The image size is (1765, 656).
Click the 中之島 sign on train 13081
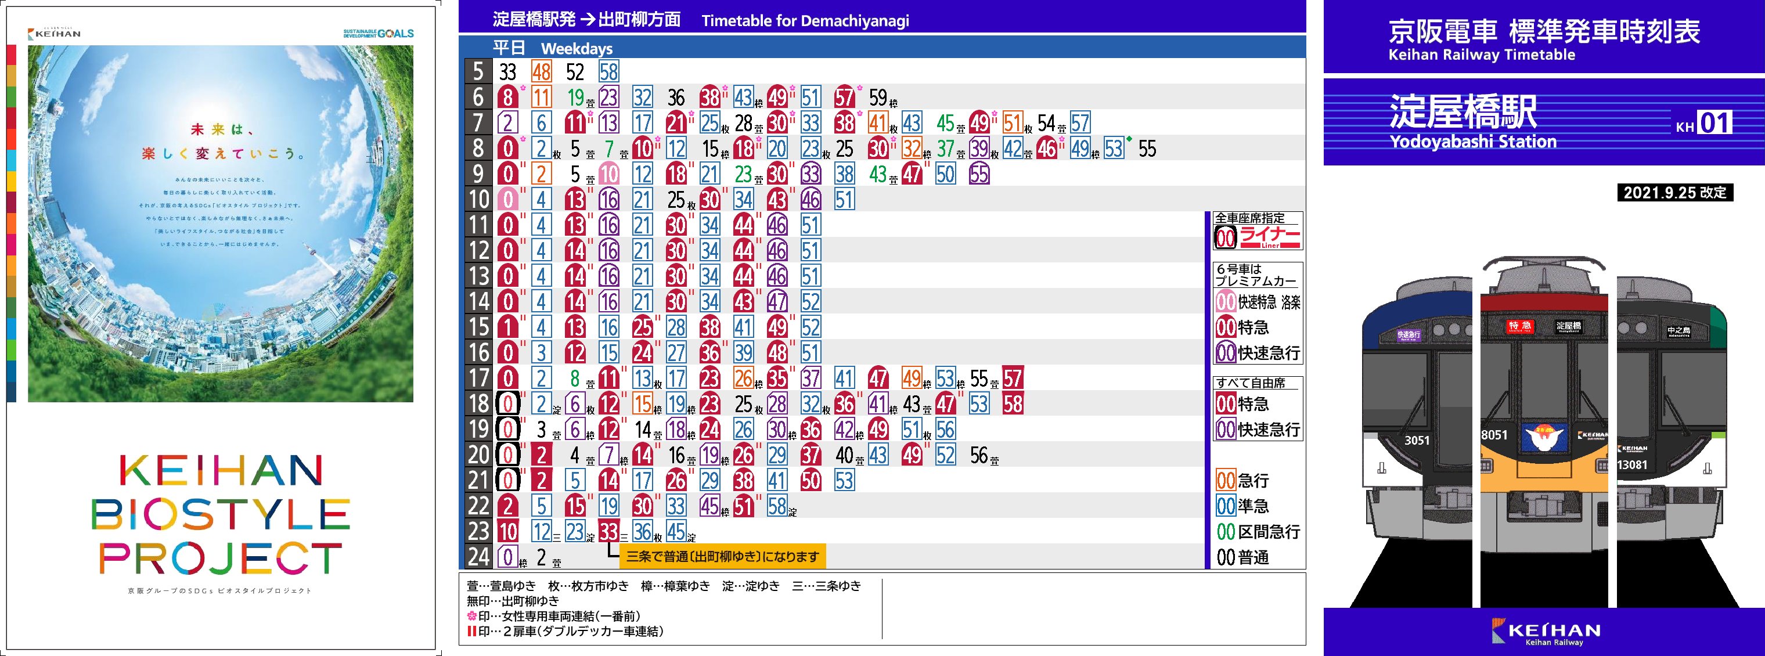pyautogui.click(x=1678, y=331)
